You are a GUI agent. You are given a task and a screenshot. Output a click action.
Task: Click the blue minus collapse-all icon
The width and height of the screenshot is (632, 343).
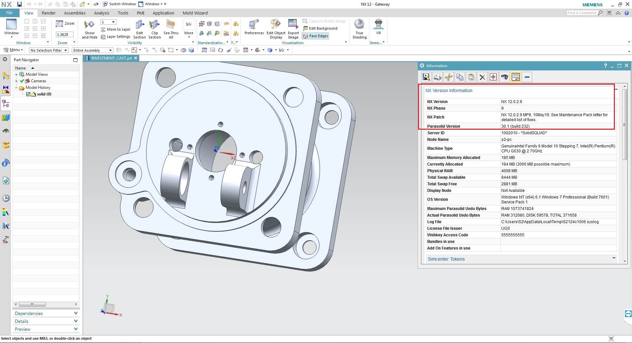pyautogui.click(x=527, y=77)
